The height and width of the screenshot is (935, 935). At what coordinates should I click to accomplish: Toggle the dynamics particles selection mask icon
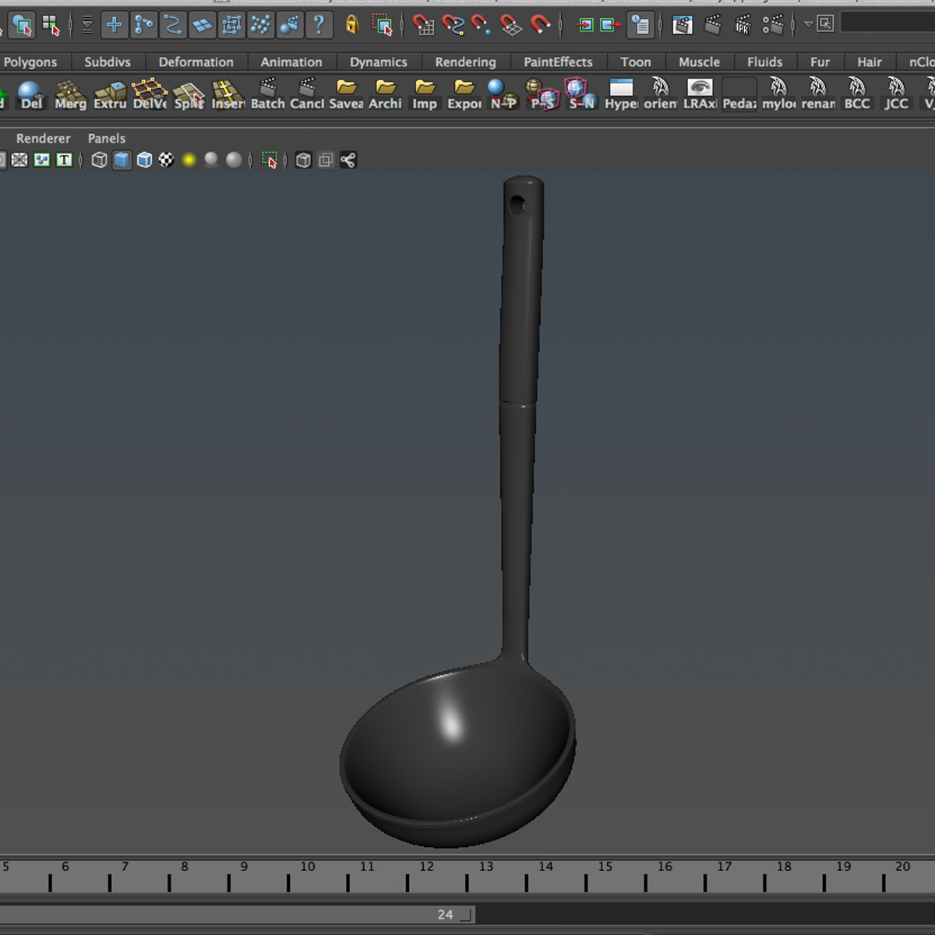[x=260, y=25]
